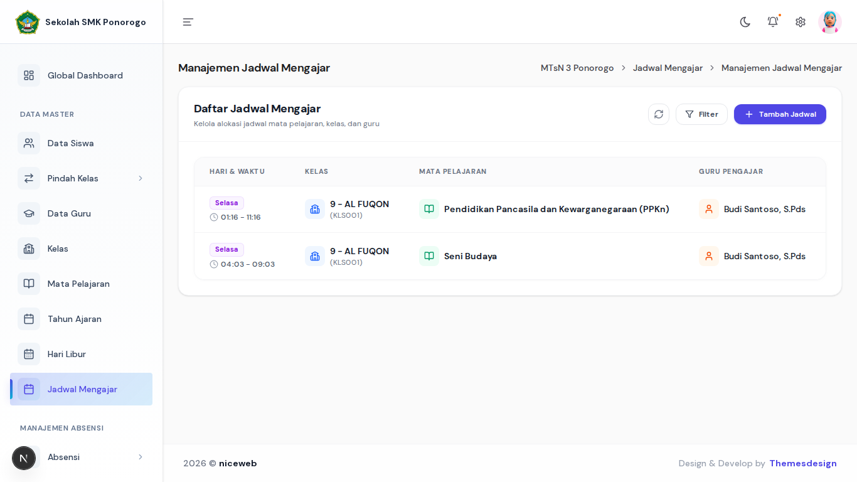Click the class icon in Seni Budaya row

pyautogui.click(x=315, y=256)
